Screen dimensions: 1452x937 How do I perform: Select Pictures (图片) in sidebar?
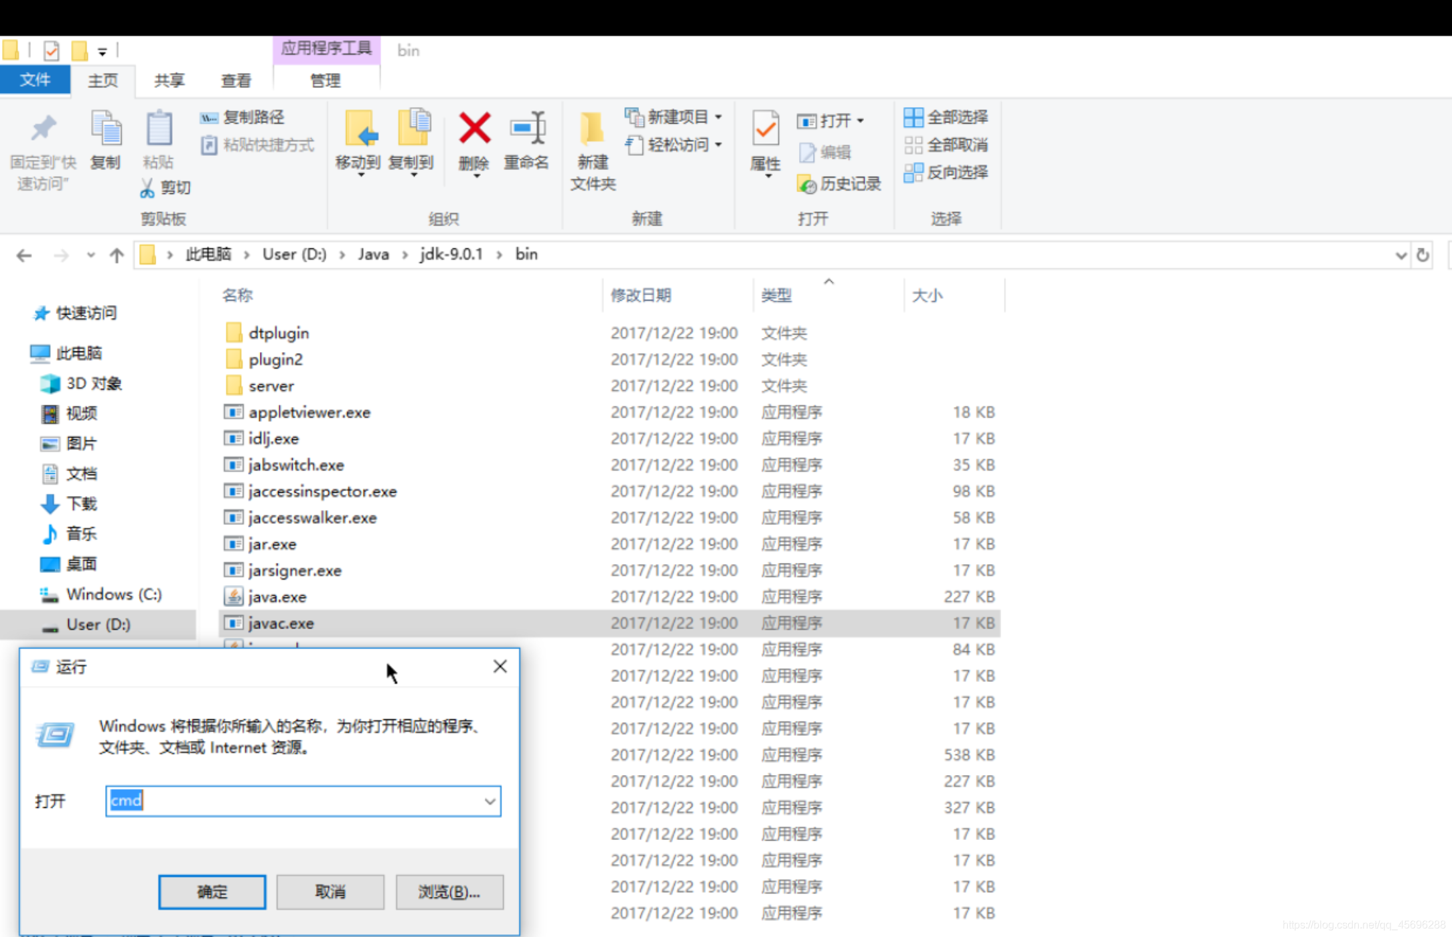pos(68,444)
